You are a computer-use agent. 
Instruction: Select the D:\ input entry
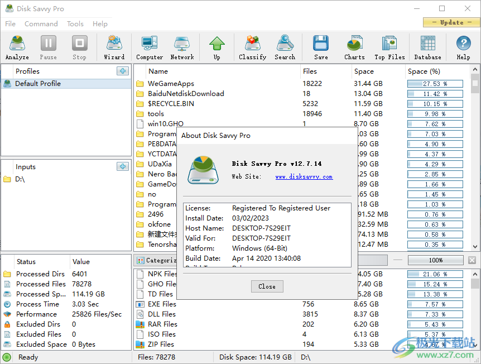pos(66,179)
